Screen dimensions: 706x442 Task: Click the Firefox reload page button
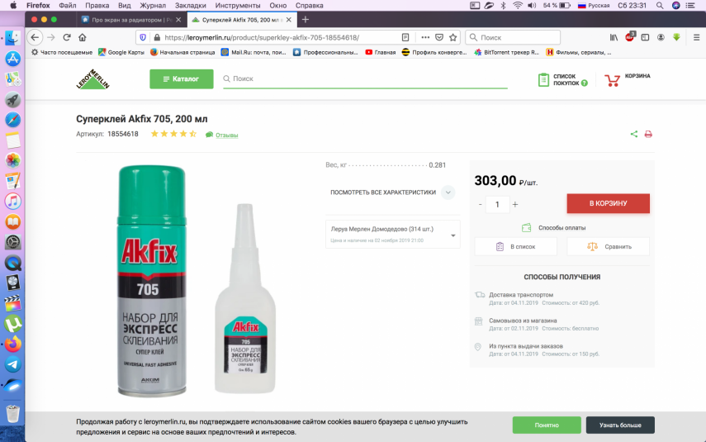[66, 37]
